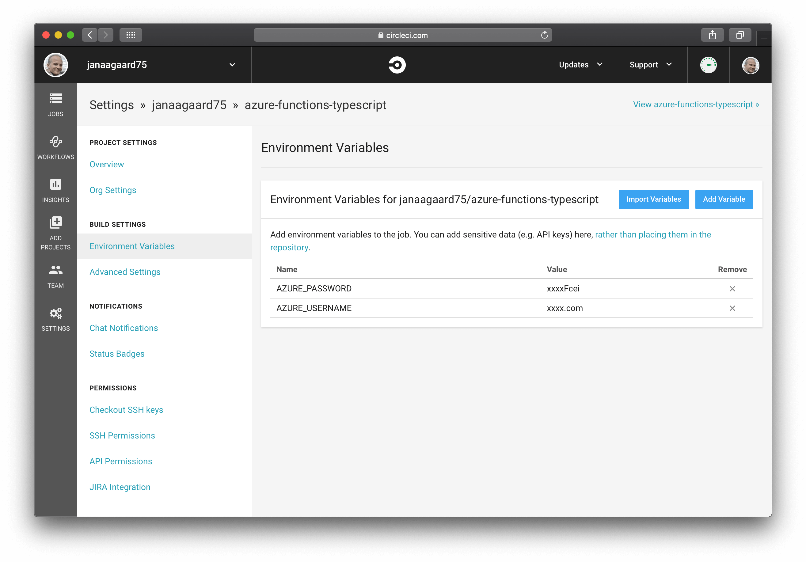Navigate to Advanced Settings section
This screenshot has height=562, width=806.
[125, 272]
